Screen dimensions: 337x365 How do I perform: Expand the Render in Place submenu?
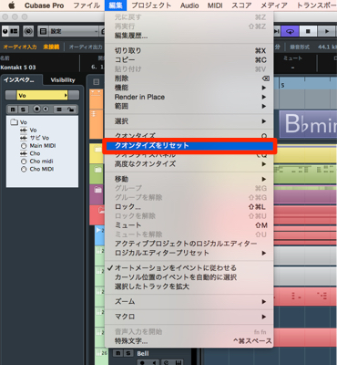click(x=189, y=97)
